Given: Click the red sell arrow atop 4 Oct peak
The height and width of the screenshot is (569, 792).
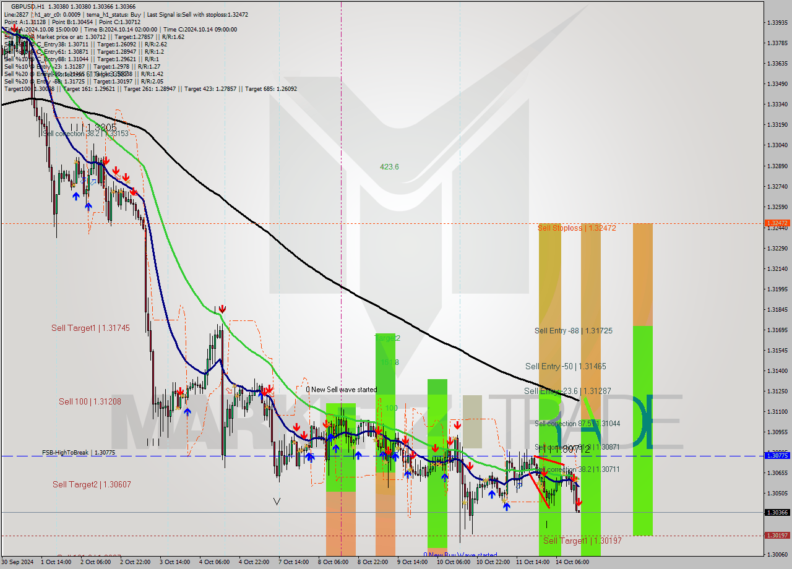Looking at the screenshot, I should point(222,309).
